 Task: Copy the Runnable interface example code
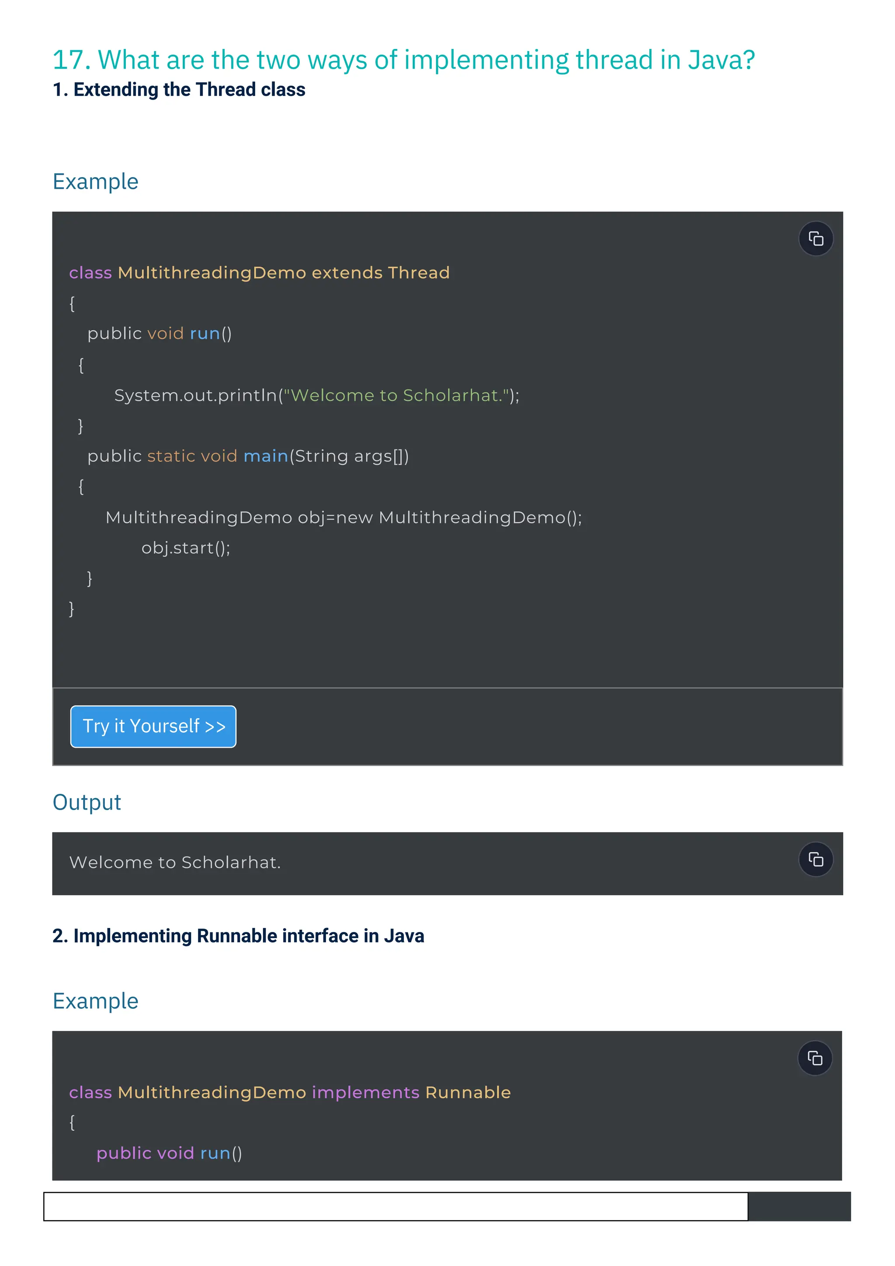(x=815, y=1057)
